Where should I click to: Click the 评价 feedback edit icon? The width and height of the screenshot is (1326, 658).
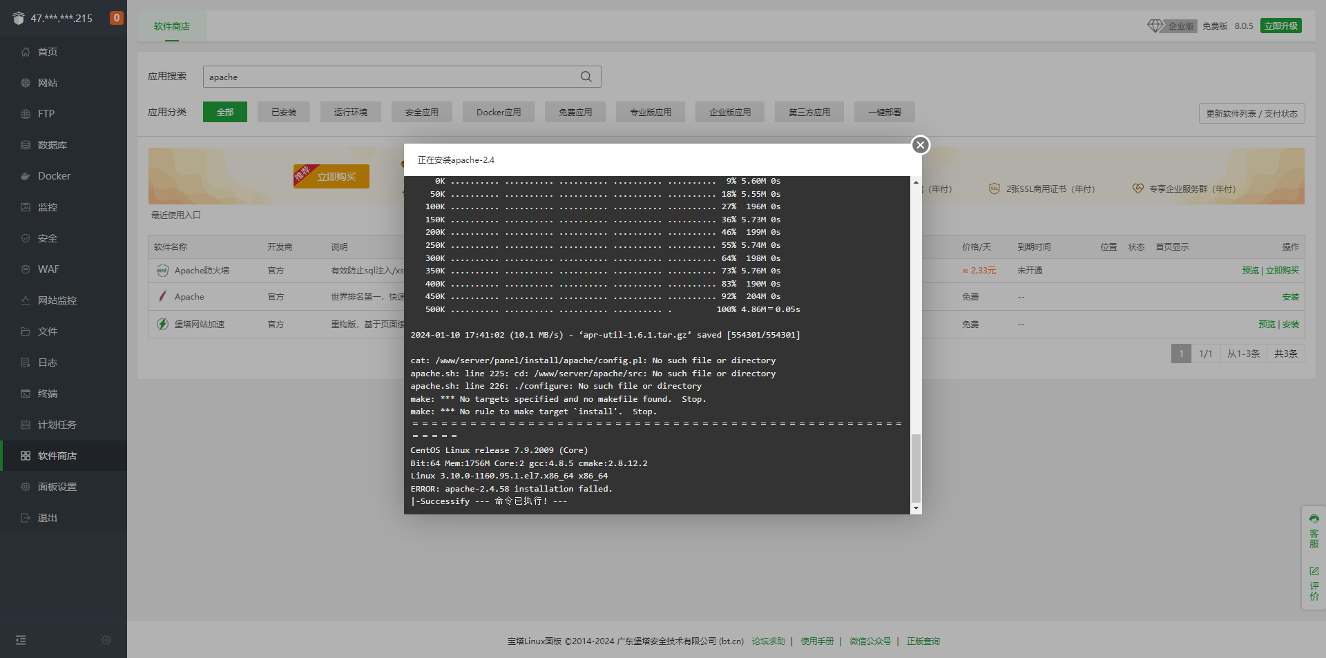tap(1314, 571)
